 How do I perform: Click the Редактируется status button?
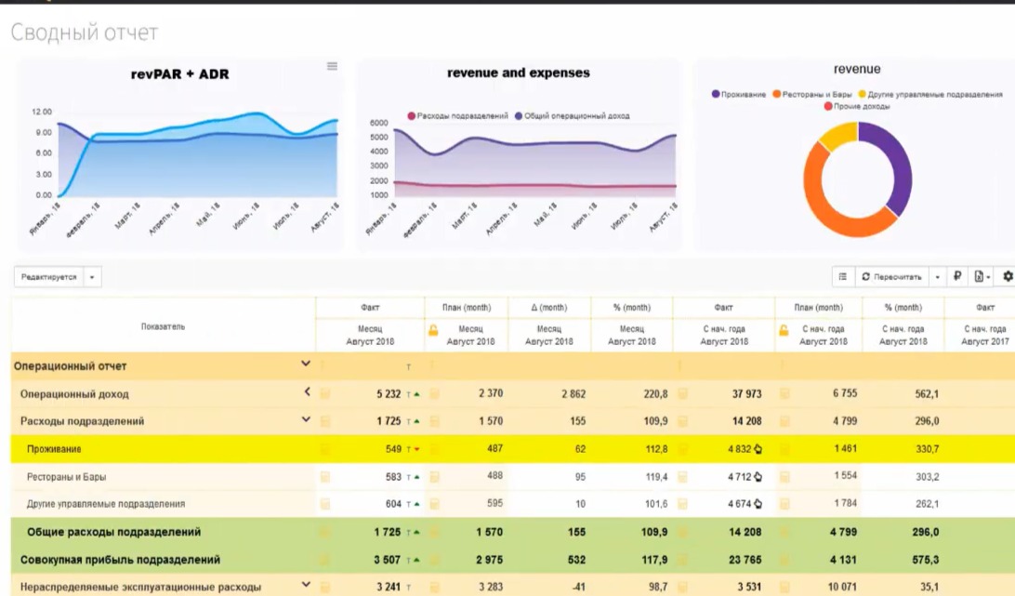[x=48, y=277]
